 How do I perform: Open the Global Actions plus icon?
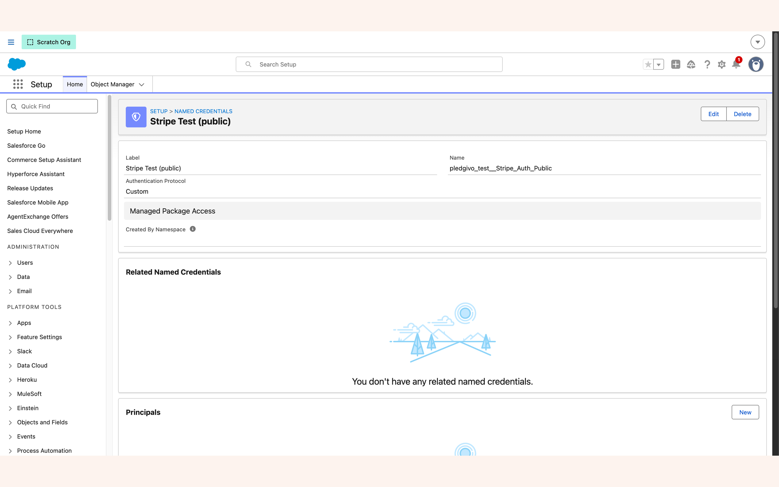point(676,64)
